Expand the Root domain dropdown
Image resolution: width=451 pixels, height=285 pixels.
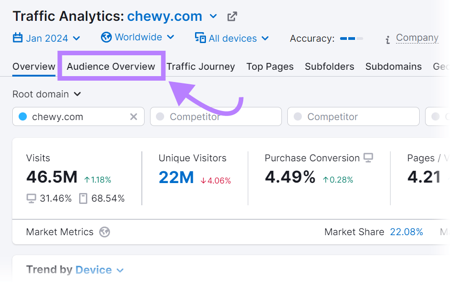(x=47, y=94)
